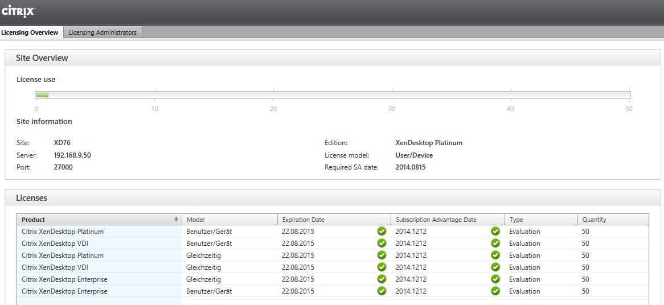Click expiration check icon for Enterprise Gleichzeitig row

[382, 279]
